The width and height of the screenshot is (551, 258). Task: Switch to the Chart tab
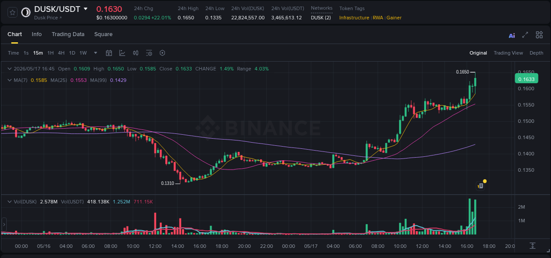coord(15,34)
